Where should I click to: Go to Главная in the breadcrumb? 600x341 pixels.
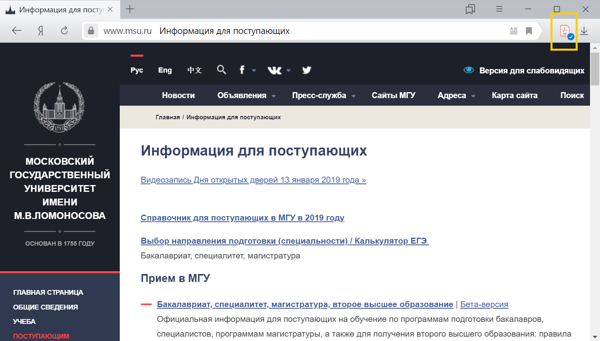(x=168, y=117)
